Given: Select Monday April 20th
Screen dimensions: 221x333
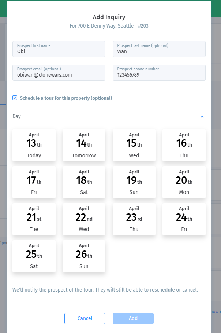Looking at the screenshot, I should click(x=184, y=182).
